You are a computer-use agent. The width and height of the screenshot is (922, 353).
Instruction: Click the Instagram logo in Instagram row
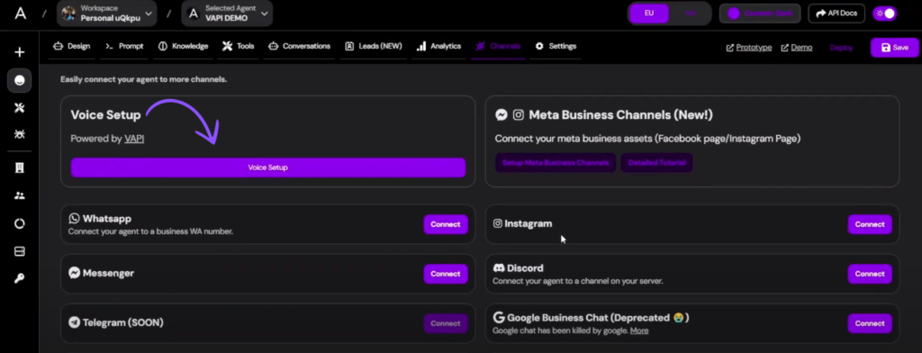(497, 223)
